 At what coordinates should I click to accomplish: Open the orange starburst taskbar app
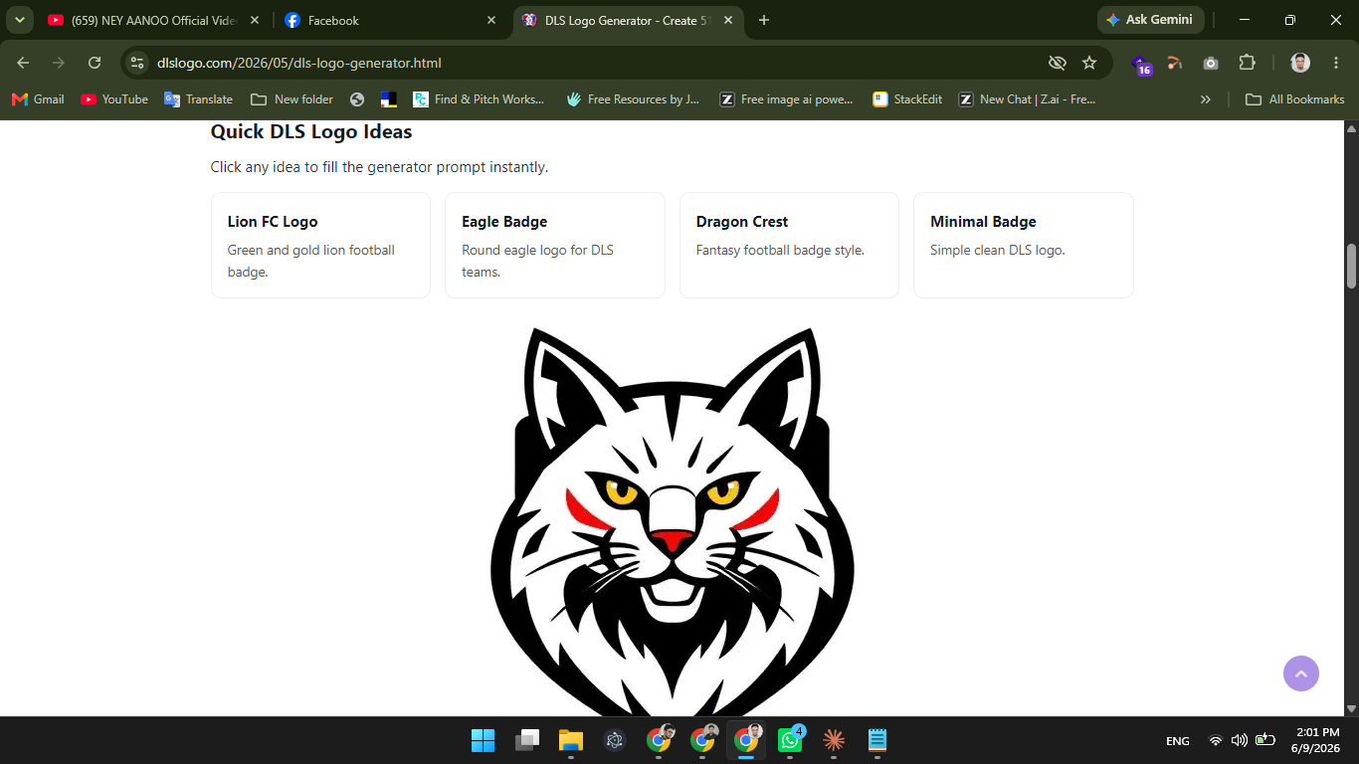click(x=834, y=740)
